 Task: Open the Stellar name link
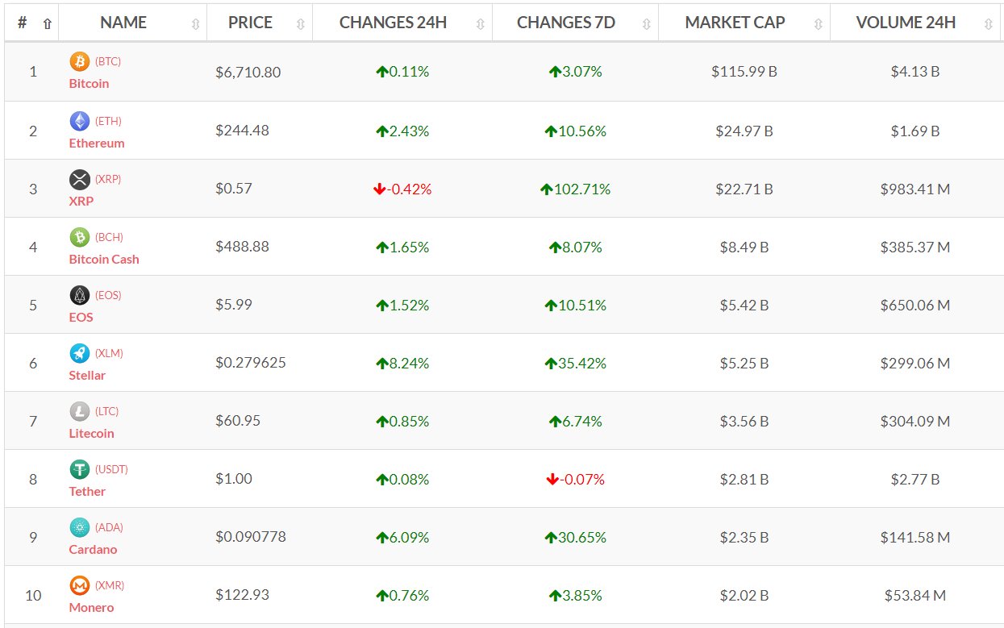[x=87, y=375]
